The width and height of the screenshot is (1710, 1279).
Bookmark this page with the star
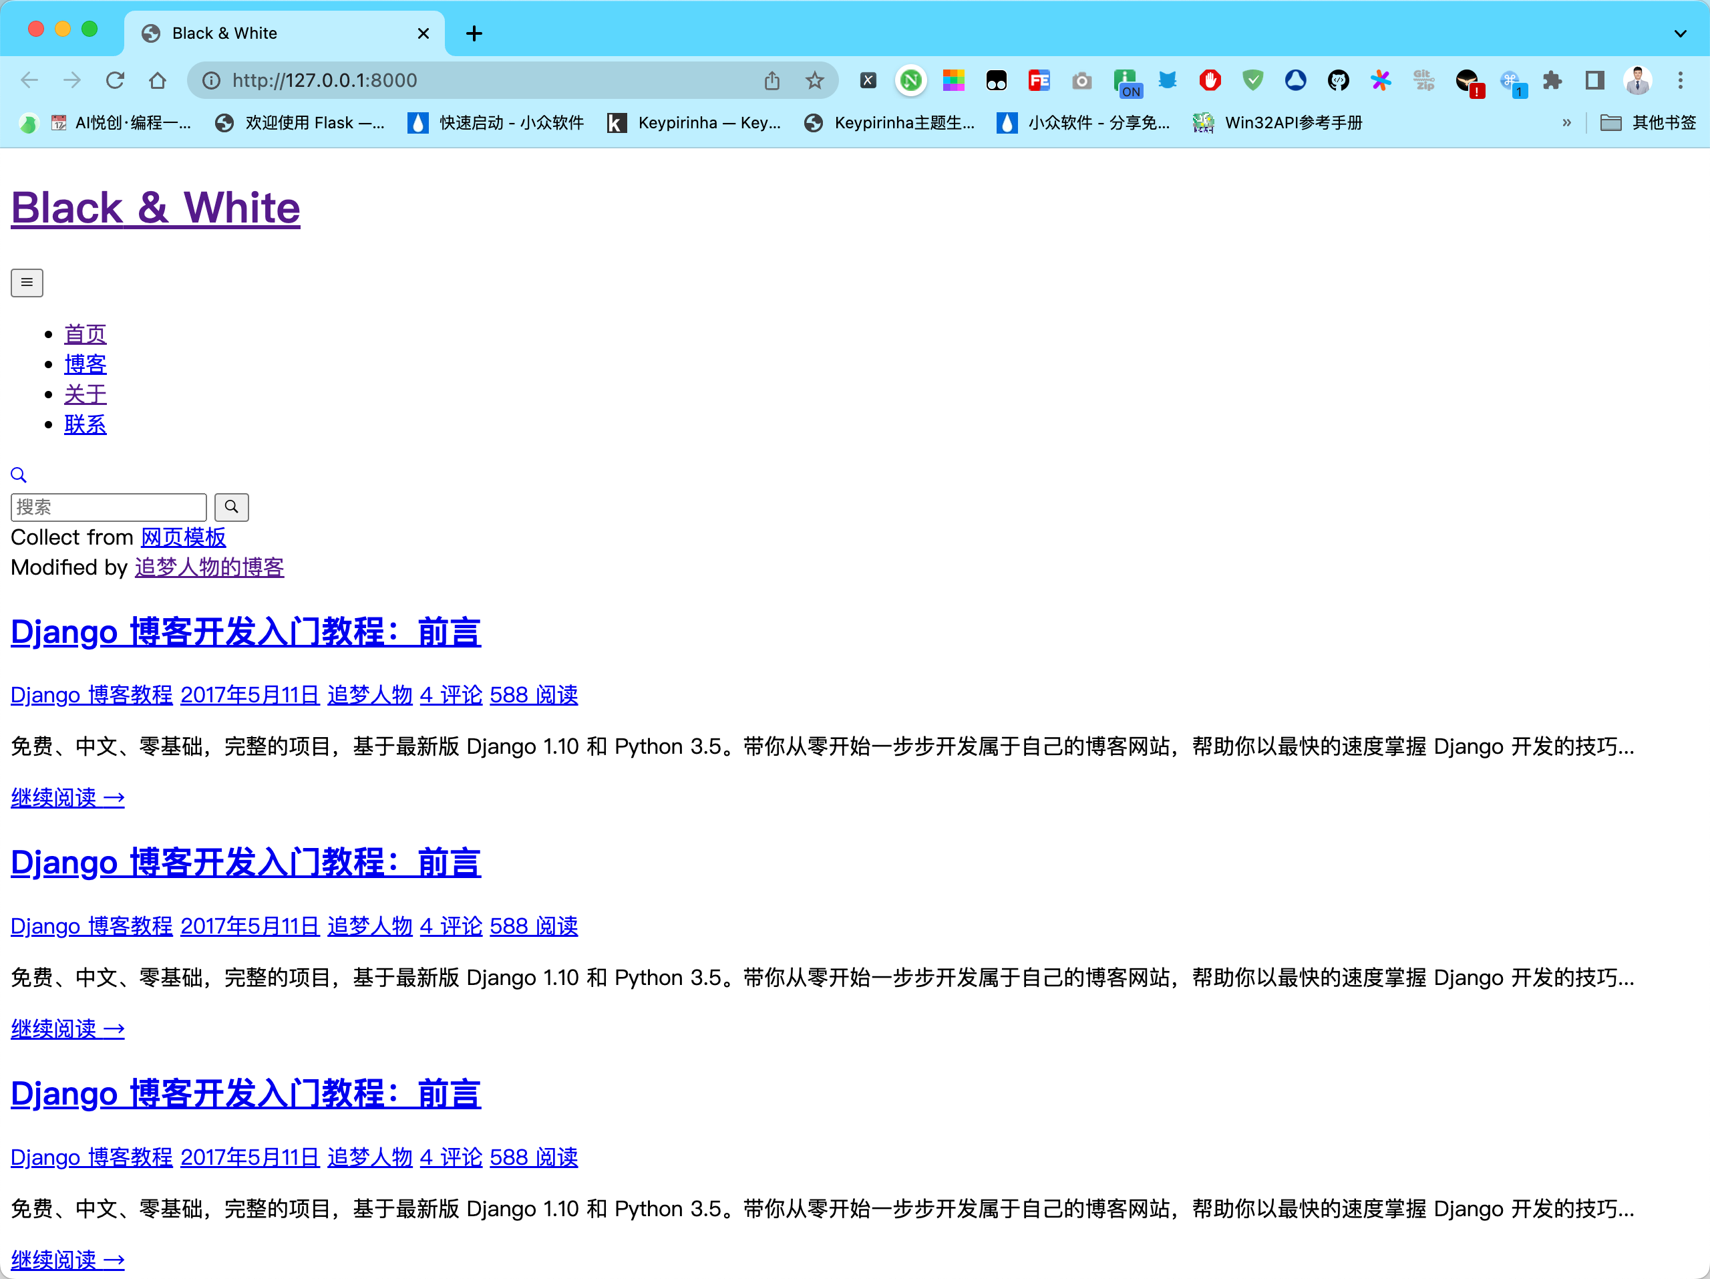coord(814,80)
